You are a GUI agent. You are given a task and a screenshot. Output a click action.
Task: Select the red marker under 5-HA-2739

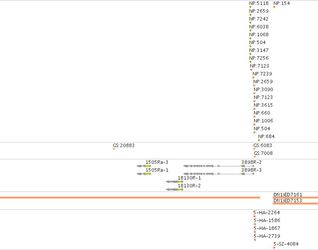(255, 240)
